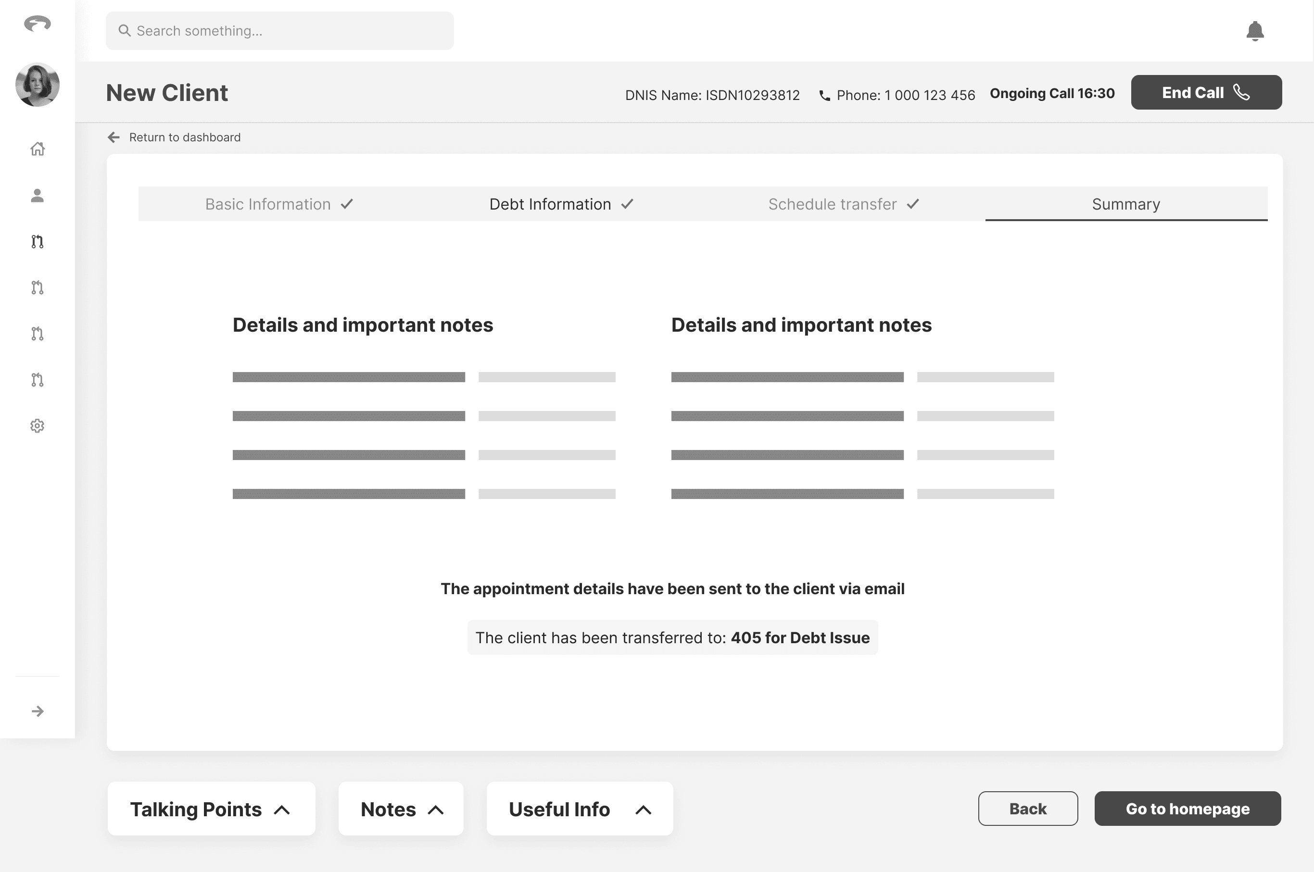This screenshot has width=1314, height=872.
Task: Open the home icon in the sidebar
Action: coord(37,149)
